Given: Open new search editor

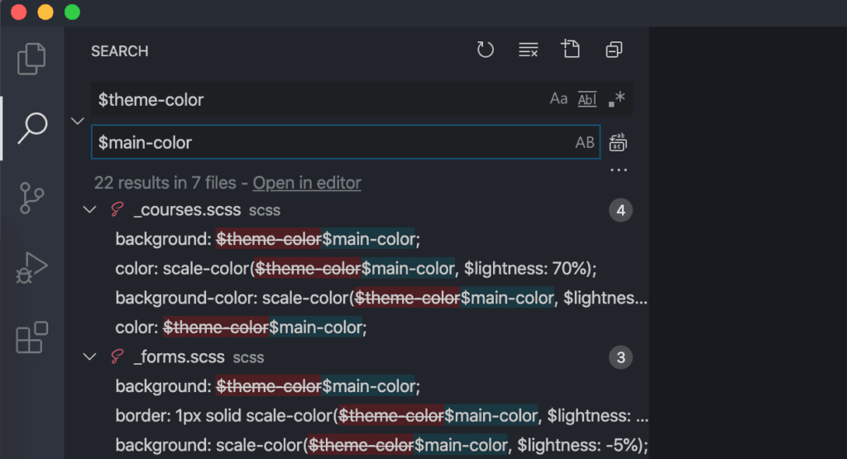Looking at the screenshot, I should [x=571, y=49].
